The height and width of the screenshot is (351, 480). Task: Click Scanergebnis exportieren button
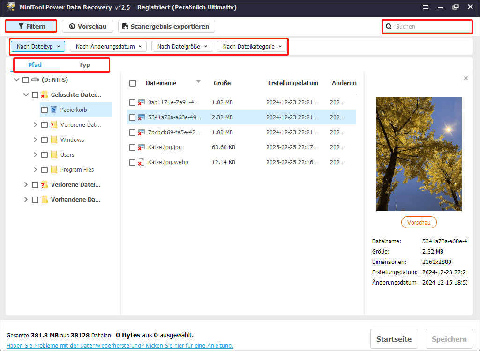166,26
